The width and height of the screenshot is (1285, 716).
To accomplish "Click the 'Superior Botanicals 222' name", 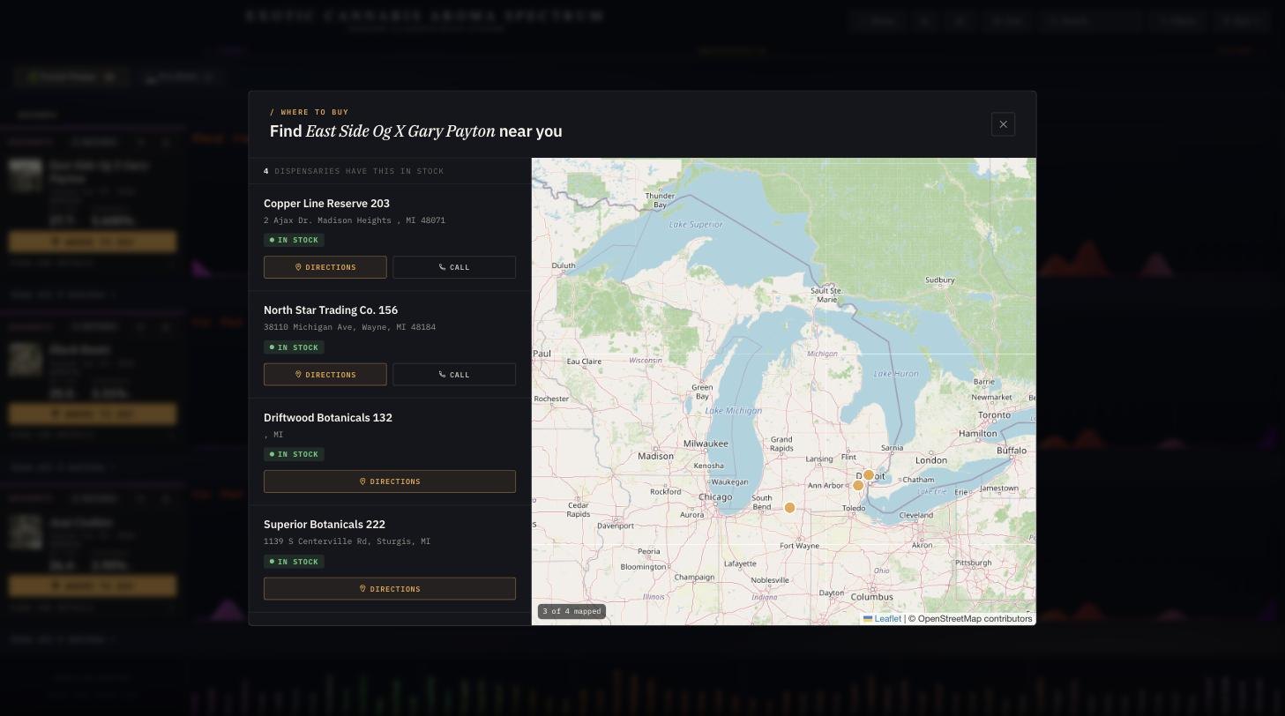I will (x=325, y=525).
